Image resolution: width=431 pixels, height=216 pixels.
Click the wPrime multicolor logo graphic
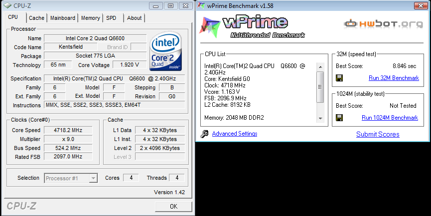click(210, 27)
